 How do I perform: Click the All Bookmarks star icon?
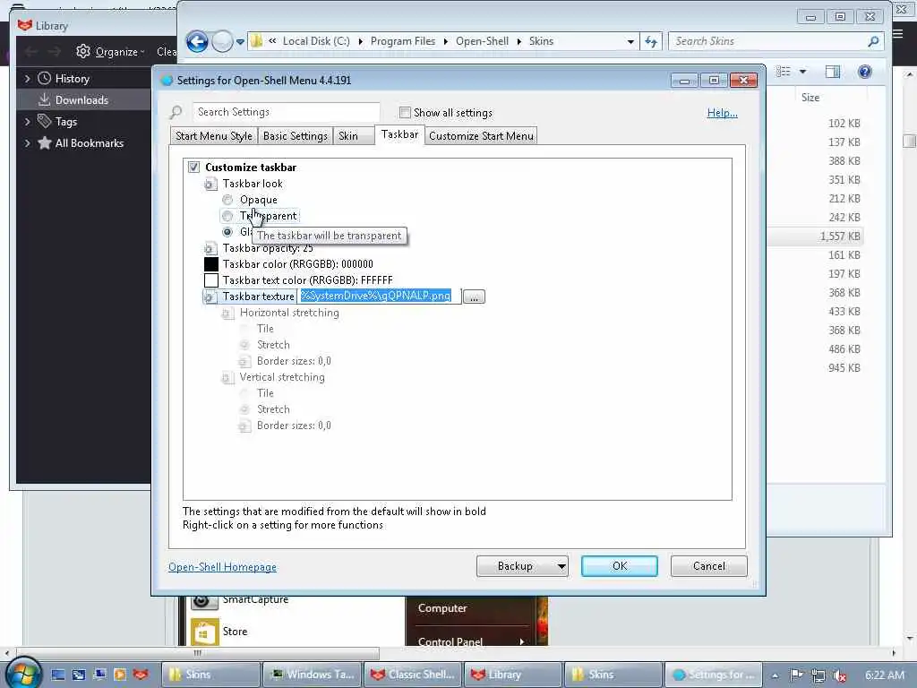(x=45, y=142)
